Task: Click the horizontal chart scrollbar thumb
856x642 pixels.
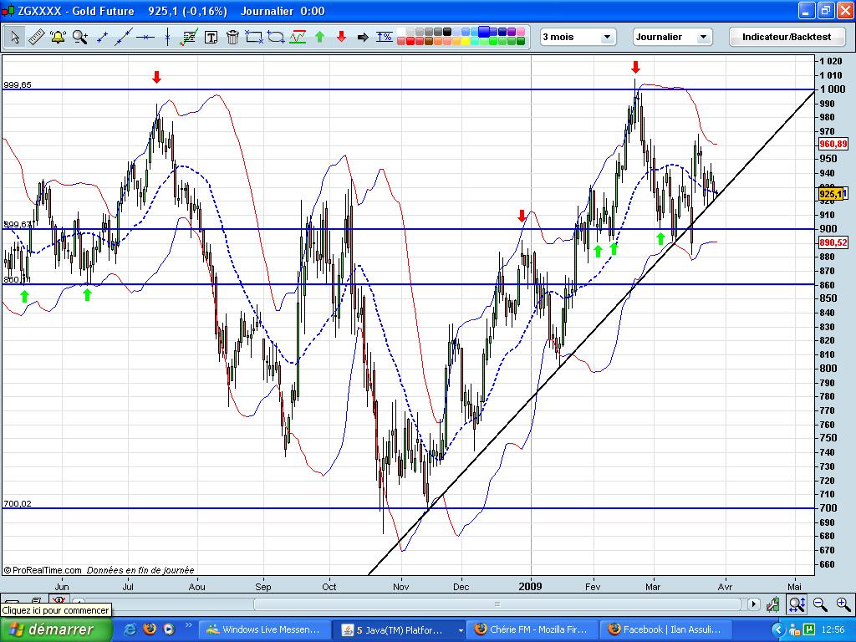Action: click(x=497, y=604)
